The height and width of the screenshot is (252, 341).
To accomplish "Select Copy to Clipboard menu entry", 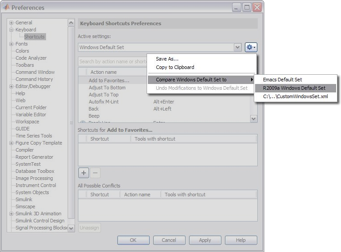I will [175, 67].
